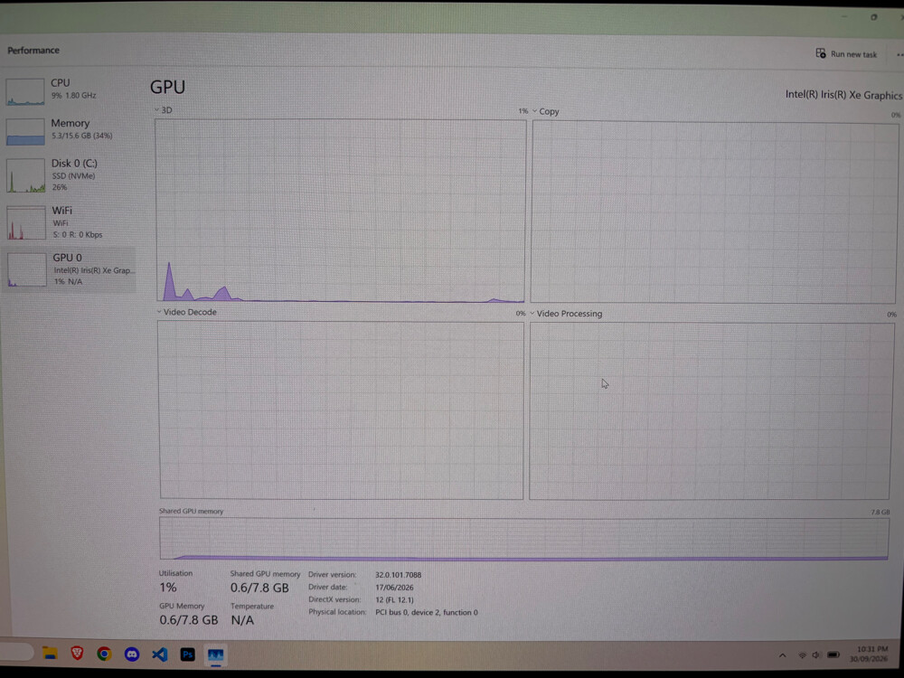Check the battery tray icon

833,655
